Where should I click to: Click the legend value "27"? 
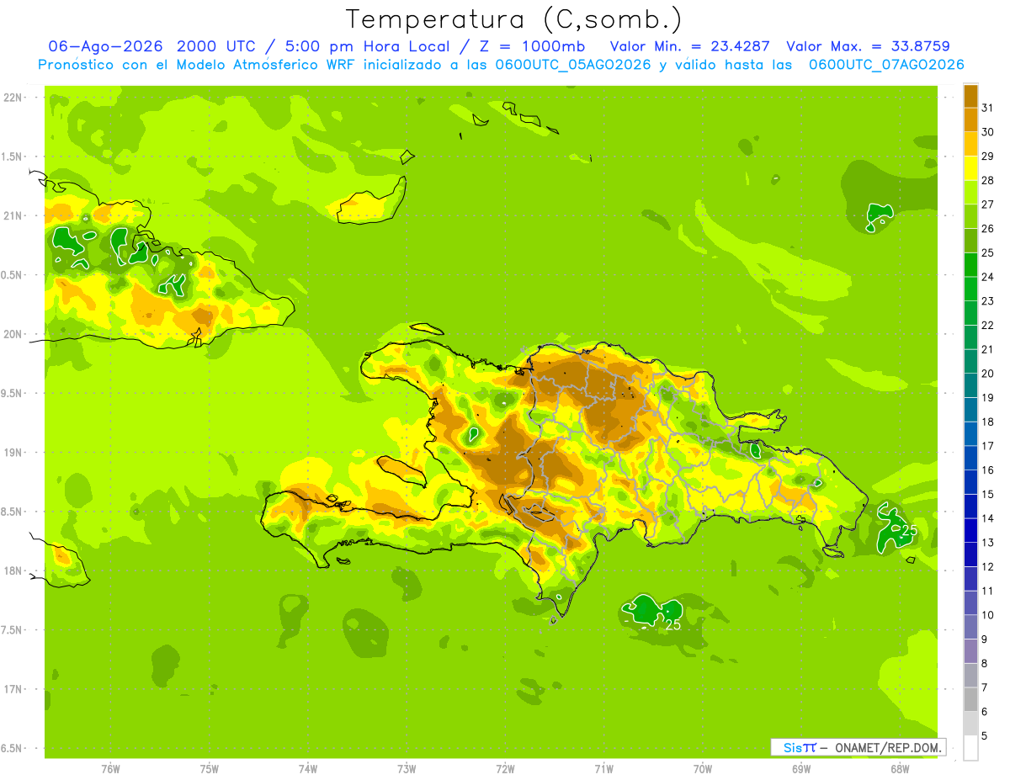point(988,204)
